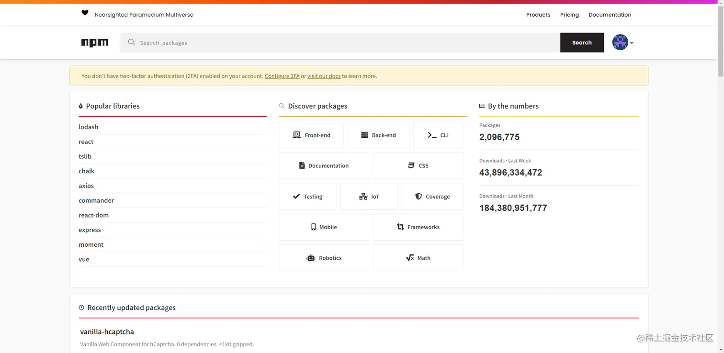Click the Discover packages heading
The height and width of the screenshot is (353, 724).
(x=317, y=106)
